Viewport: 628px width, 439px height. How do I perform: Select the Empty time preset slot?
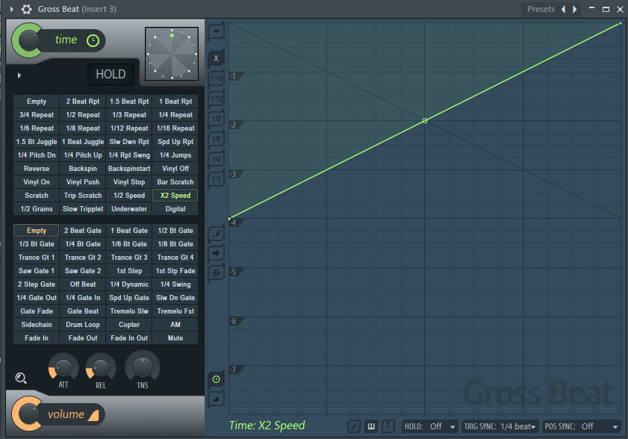[x=37, y=102]
